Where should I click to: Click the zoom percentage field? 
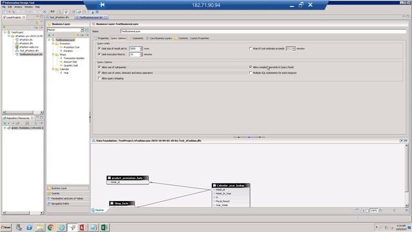pyautogui.click(x=373, y=211)
